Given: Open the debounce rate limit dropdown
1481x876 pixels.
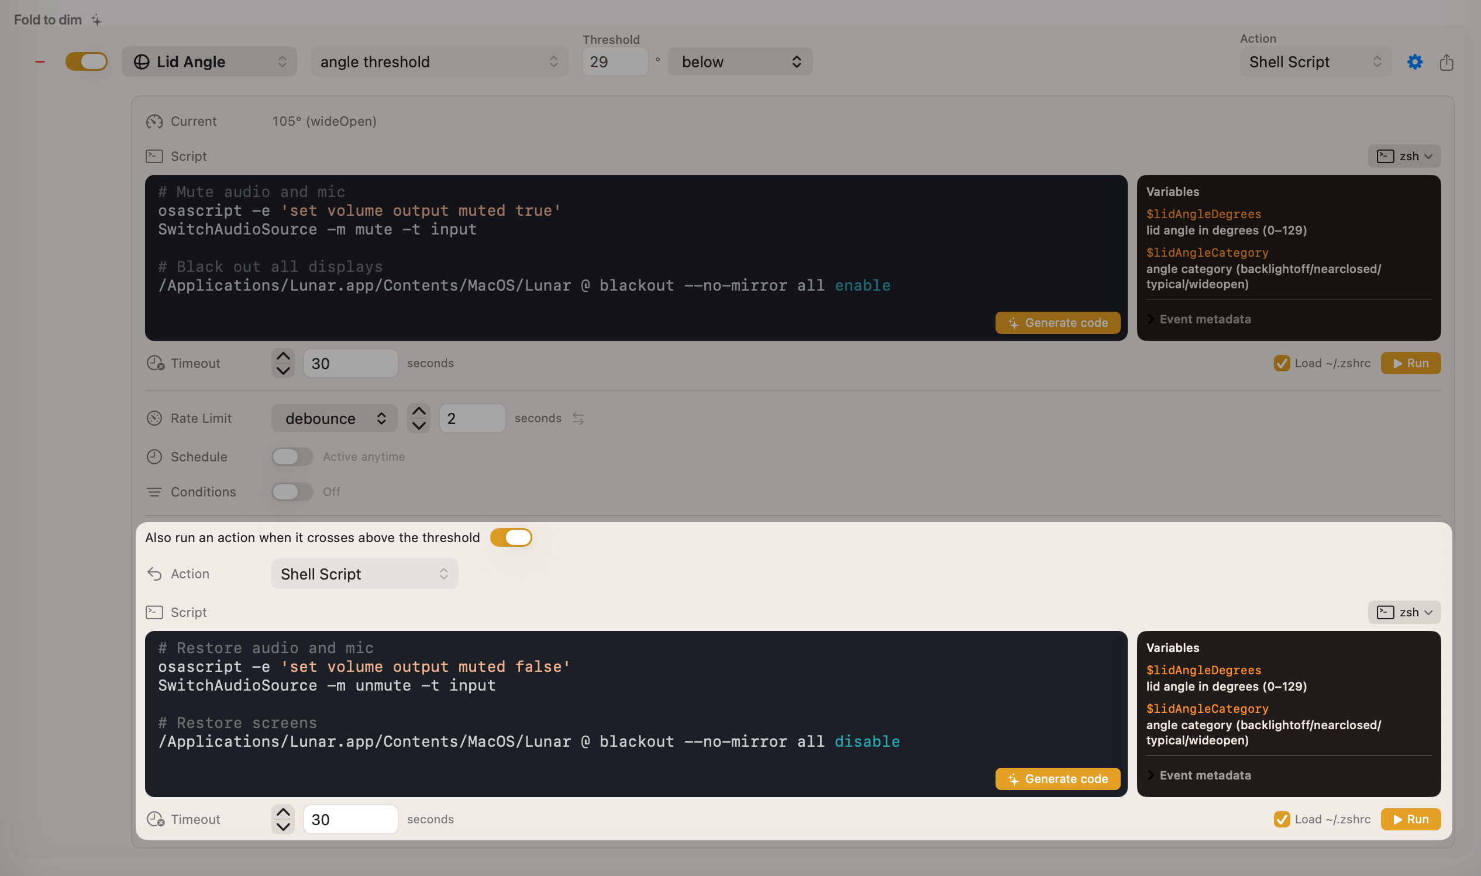Looking at the screenshot, I should 334,419.
